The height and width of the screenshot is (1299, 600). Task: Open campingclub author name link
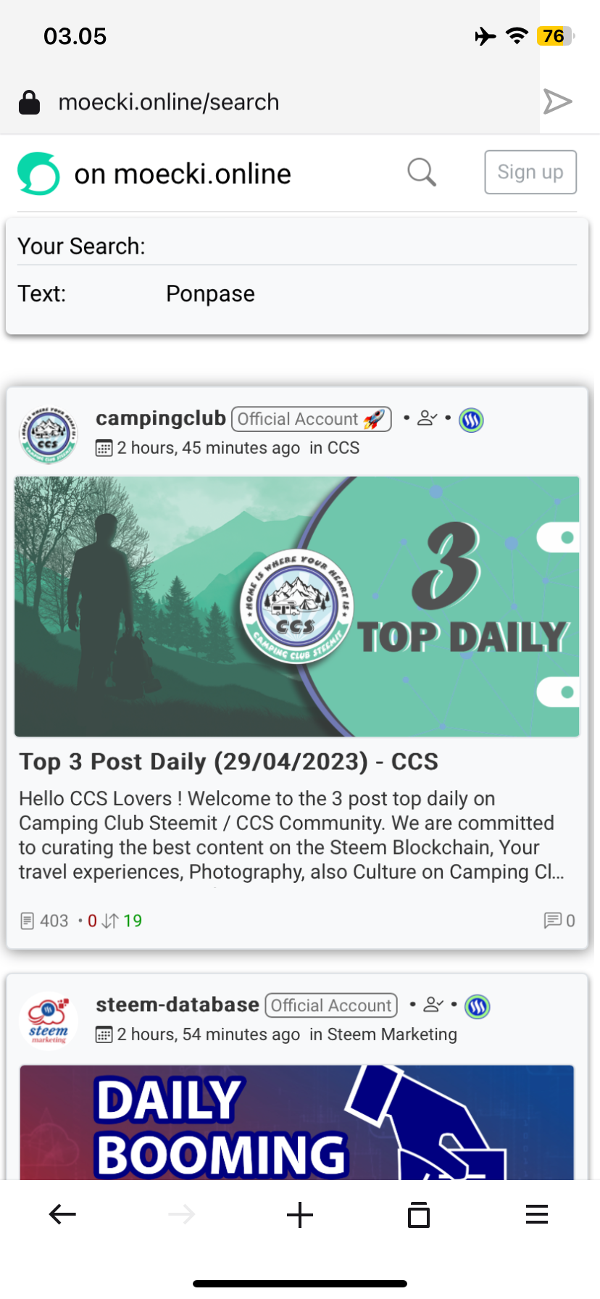pos(161,418)
